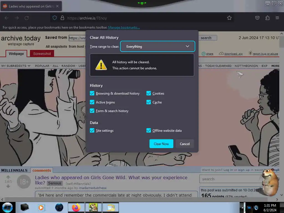Open the Time range to clear dropdown

point(158,46)
